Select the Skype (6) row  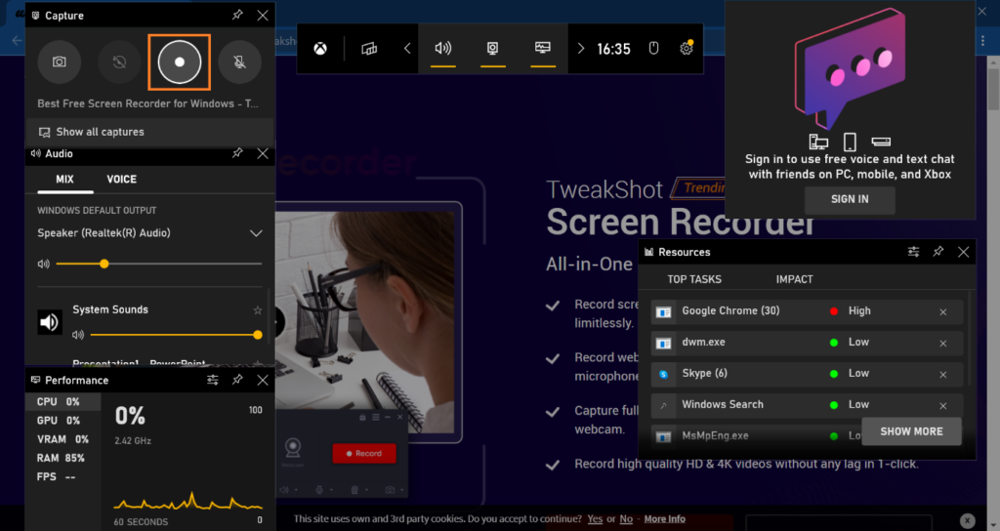(x=807, y=374)
